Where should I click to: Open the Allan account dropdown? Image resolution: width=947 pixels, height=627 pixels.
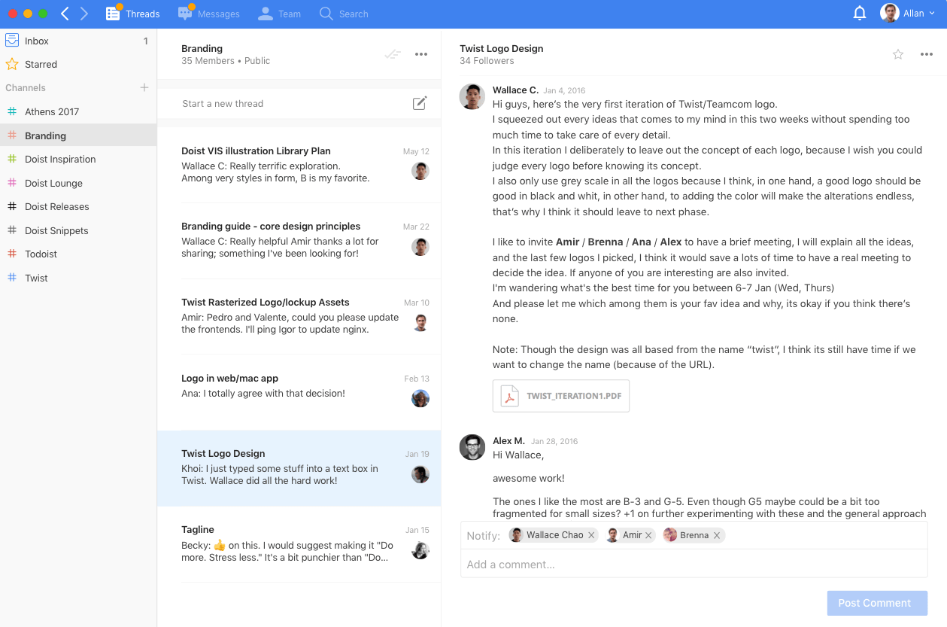[908, 13]
